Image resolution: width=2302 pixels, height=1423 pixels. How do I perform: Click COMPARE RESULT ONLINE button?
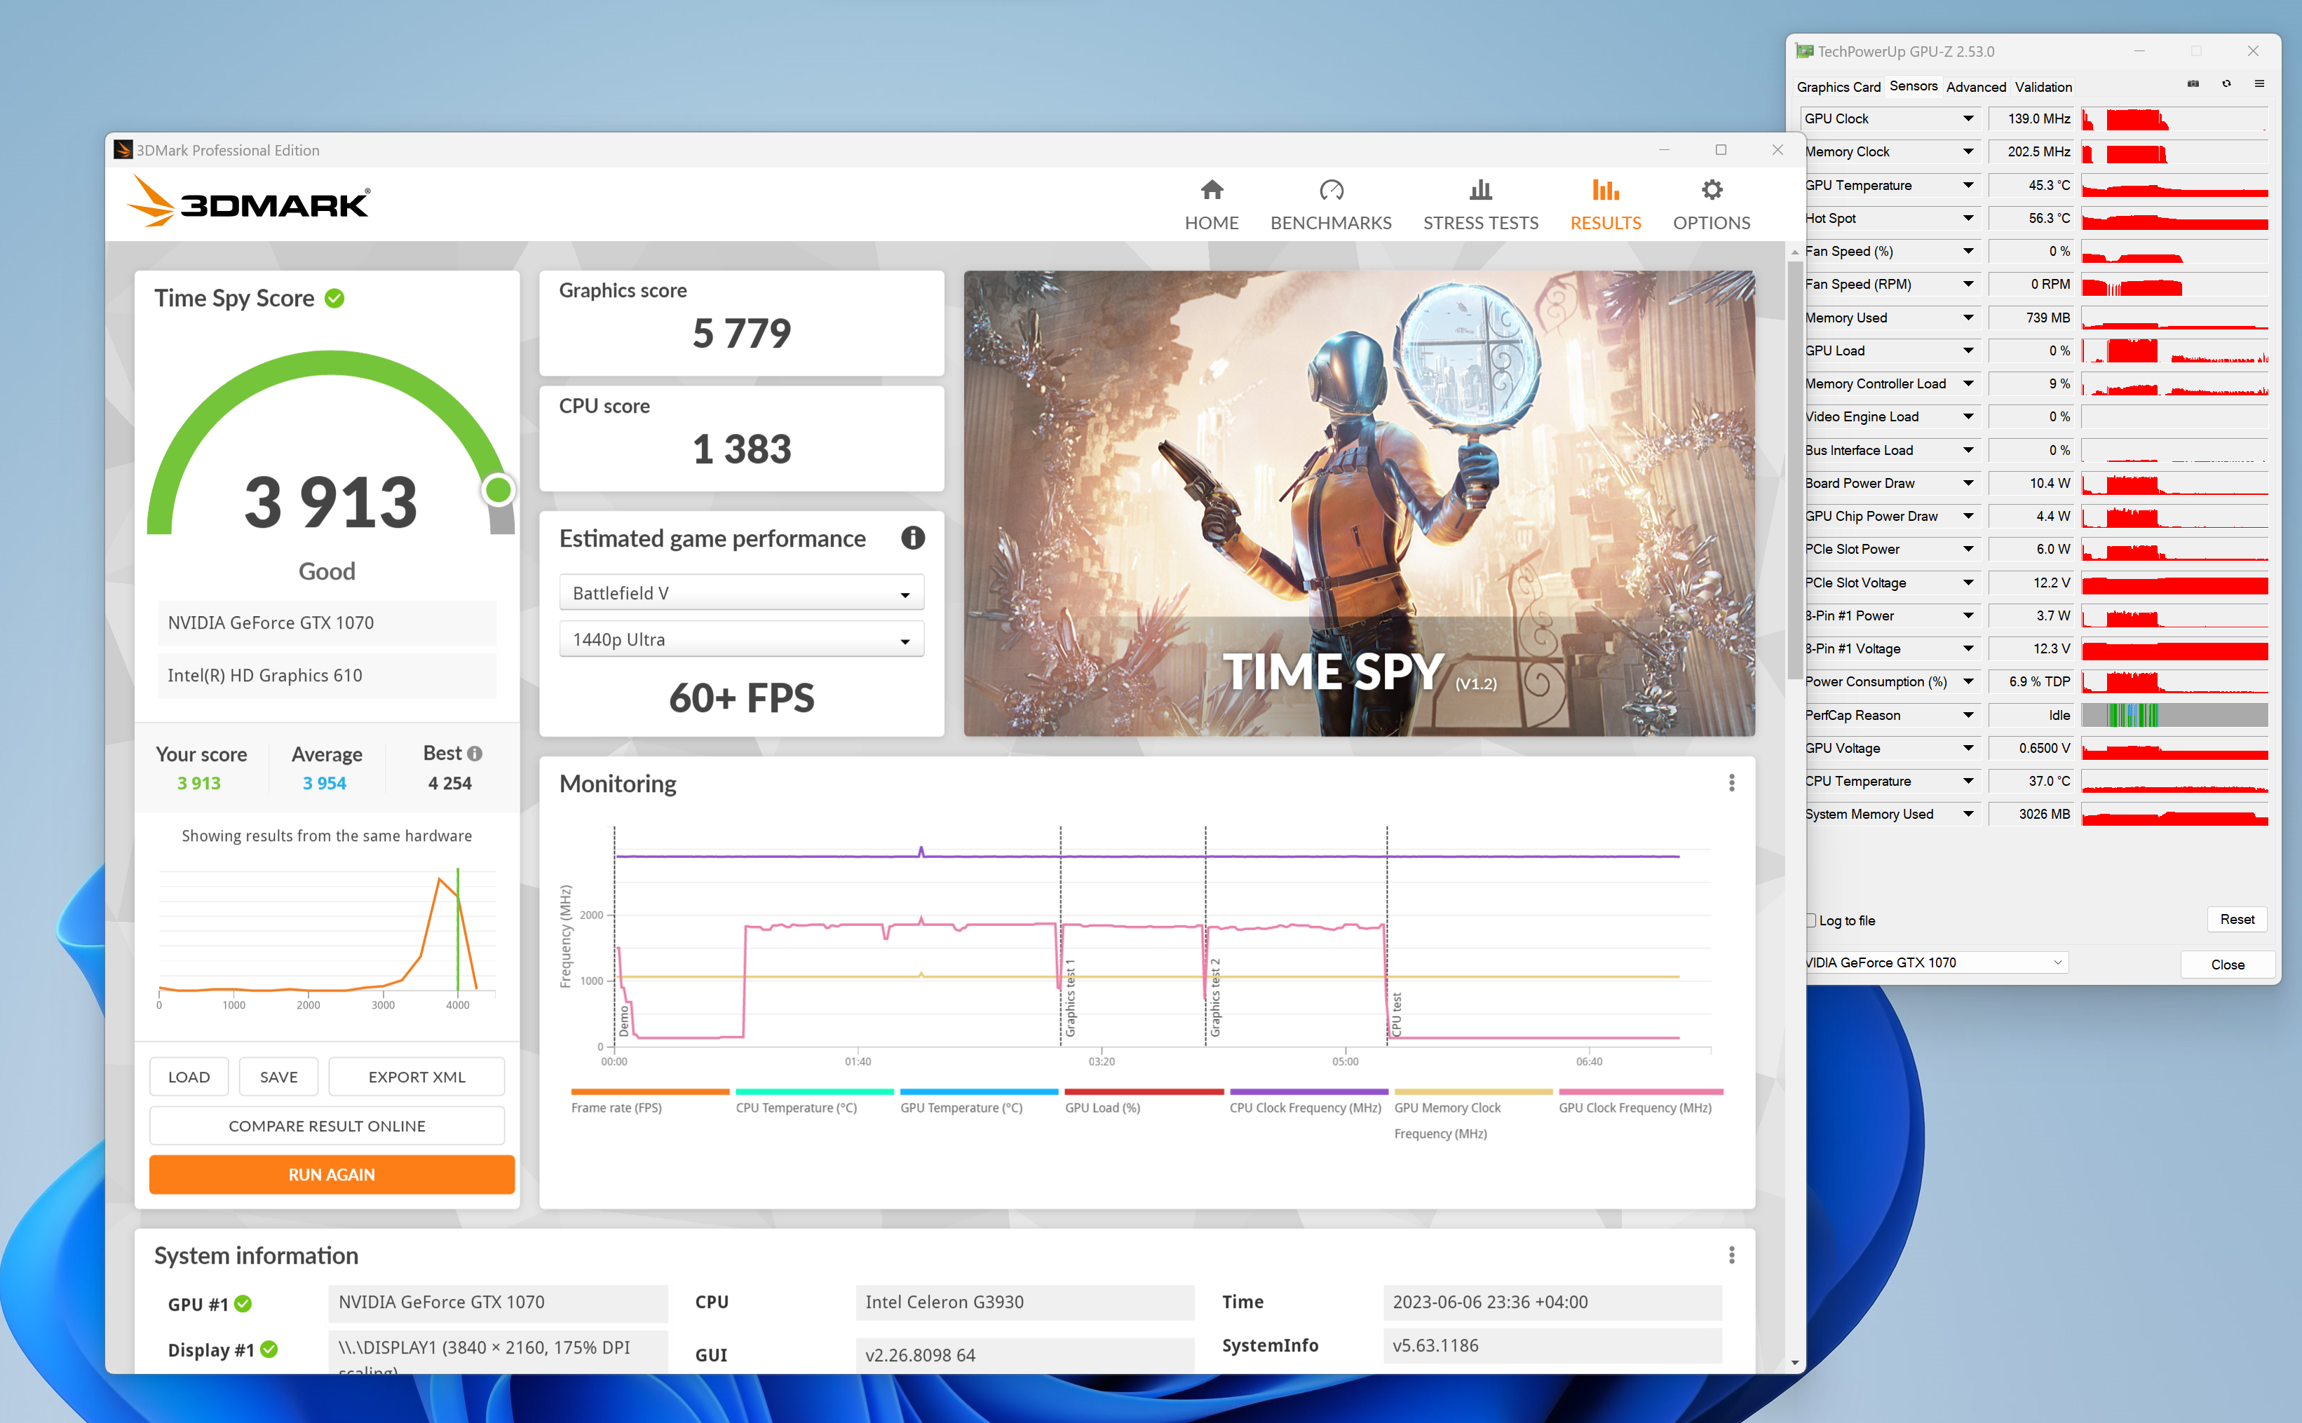click(327, 1126)
